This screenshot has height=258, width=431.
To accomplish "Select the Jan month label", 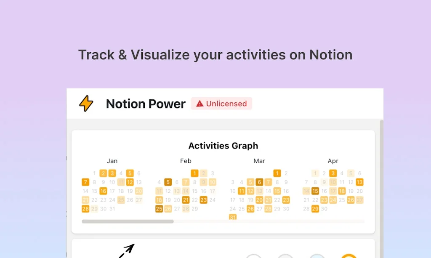I will tap(112, 161).
